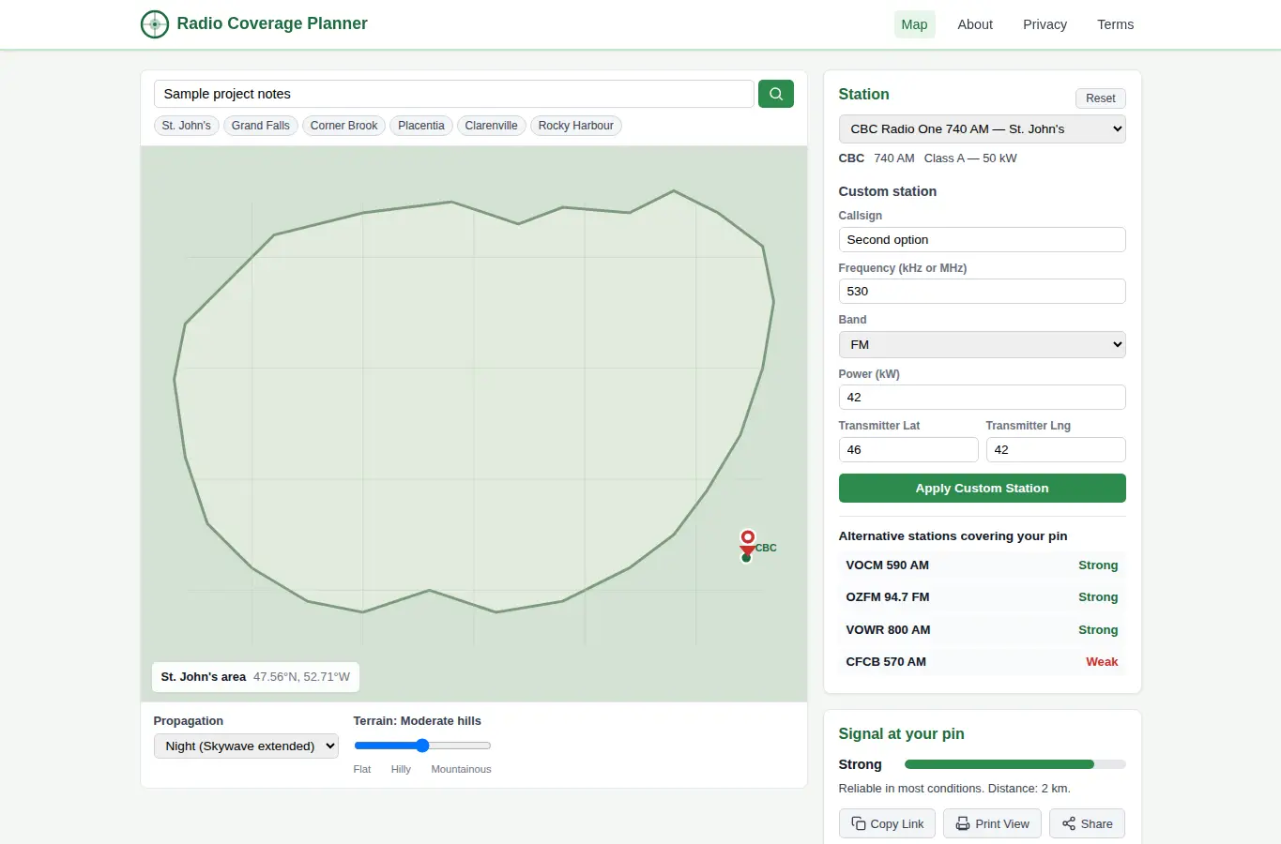The image size is (1281, 844).
Task: Open the Privacy page
Action: coord(1045,24)
